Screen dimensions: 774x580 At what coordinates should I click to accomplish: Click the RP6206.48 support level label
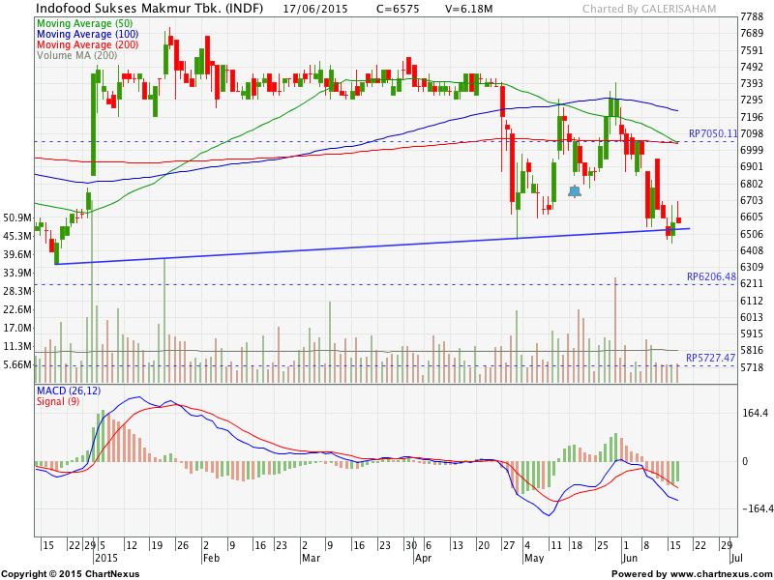(x=711, y=276)
